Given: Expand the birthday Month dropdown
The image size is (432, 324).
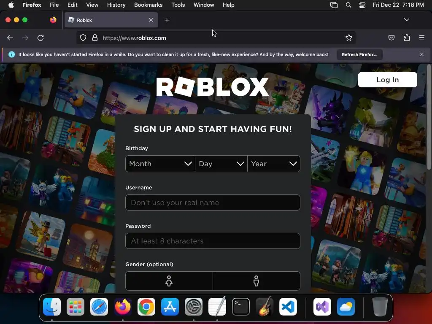Looking at the screenshot, I should click(160, 164).
